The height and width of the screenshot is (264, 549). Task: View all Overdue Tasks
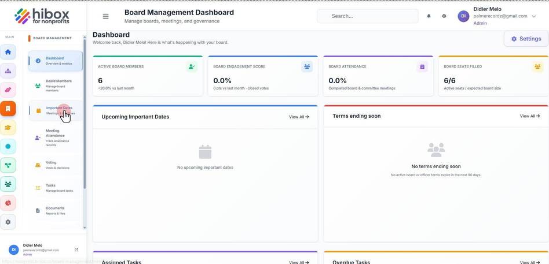[529, 262]
